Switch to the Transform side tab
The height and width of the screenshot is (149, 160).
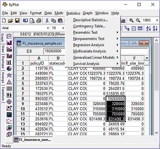click(x=3, y=94)
